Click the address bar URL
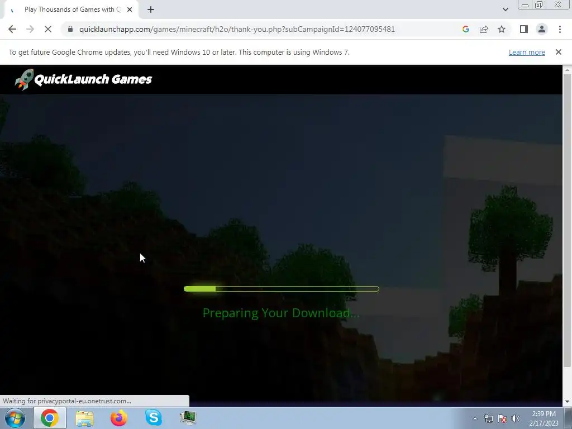This screenshot has width=572, height=429. (x=237, y=29)
